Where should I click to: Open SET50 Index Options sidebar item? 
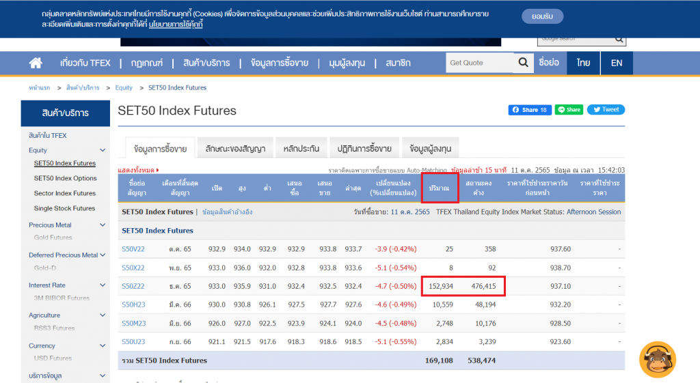point(65,178)
